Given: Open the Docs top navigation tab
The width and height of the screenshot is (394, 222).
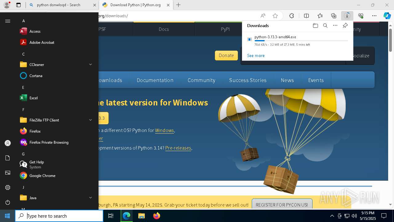Looking at the screenshot, I should pos(164,29).
